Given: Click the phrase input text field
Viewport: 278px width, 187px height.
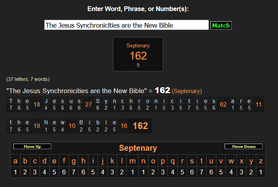Looking at the screenshot, I should pyautogui.click(x=126, y=25).
